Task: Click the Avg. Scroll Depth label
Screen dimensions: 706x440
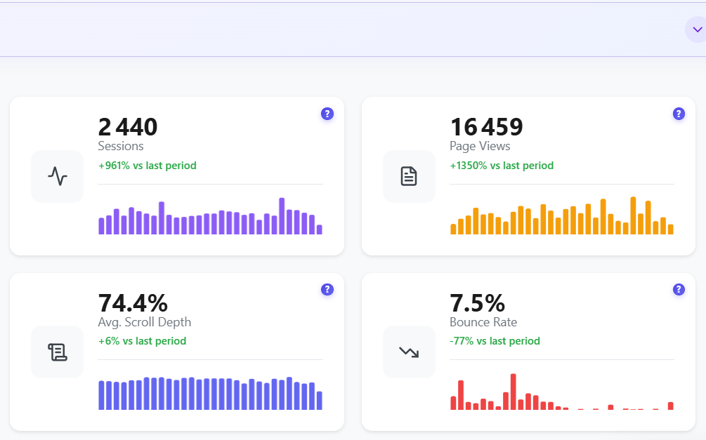Action: [145, 322]
